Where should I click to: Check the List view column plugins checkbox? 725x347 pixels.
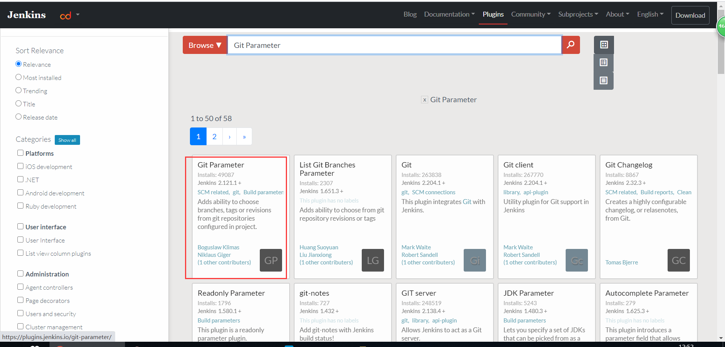point(20,253)
